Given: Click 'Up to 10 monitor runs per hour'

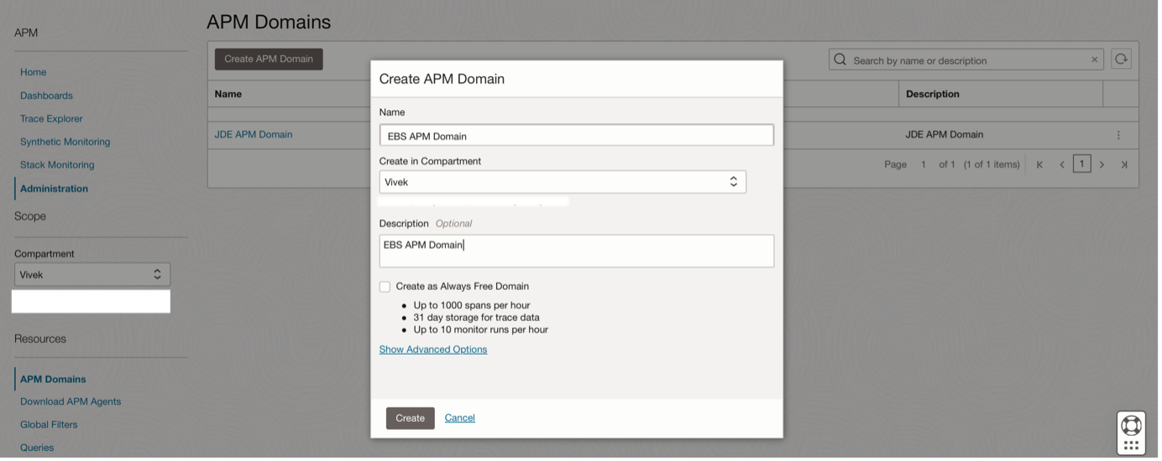Looking at the screenshot, I should point(482,331).
